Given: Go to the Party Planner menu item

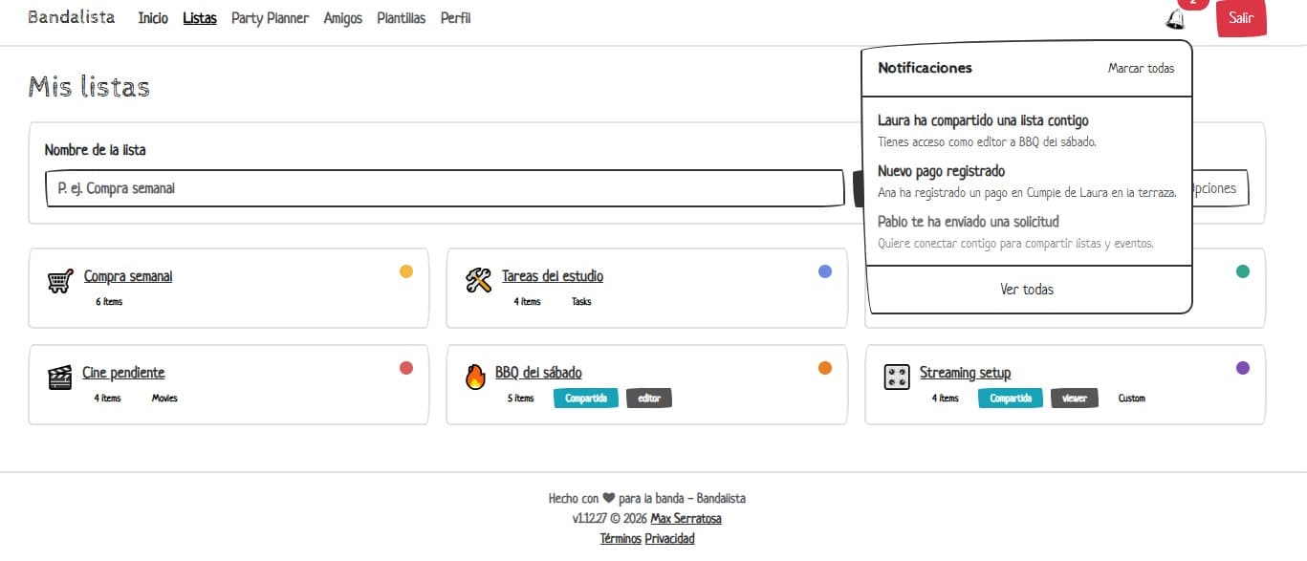Looking at the screenshot, I should coord(270,18).
